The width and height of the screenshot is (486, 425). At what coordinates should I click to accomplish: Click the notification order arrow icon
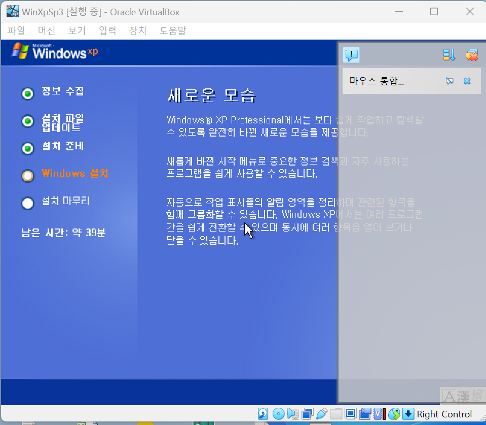pos(449,55)
